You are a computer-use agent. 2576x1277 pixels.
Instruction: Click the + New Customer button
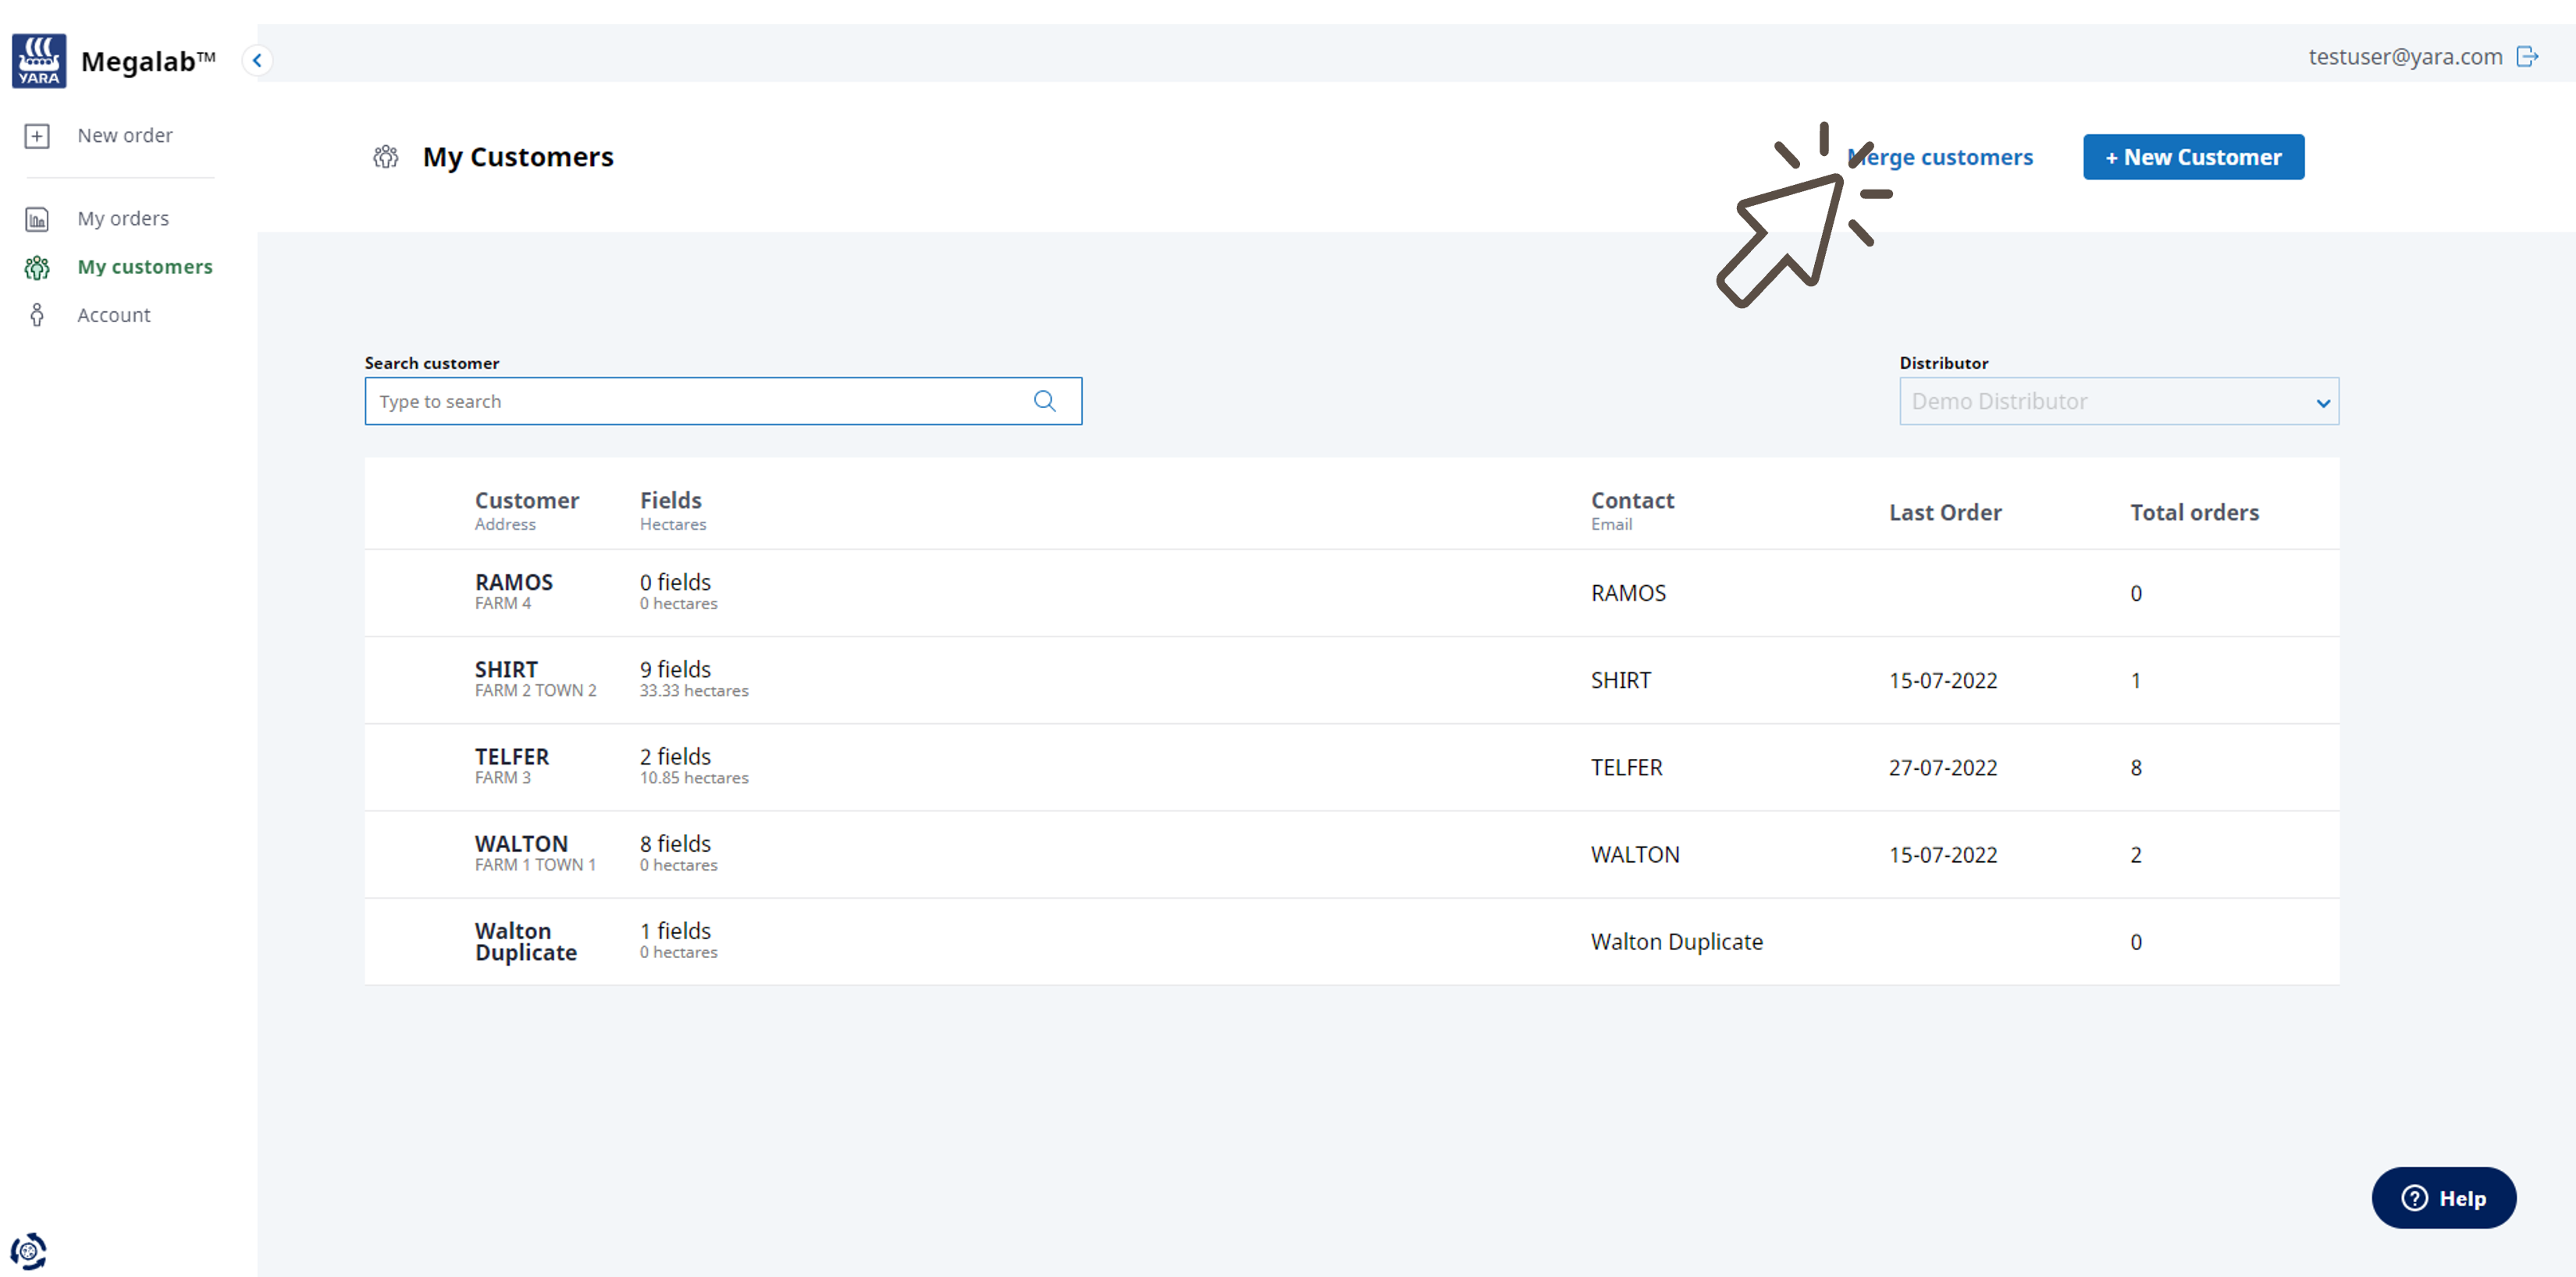(x=2193, y=157)
